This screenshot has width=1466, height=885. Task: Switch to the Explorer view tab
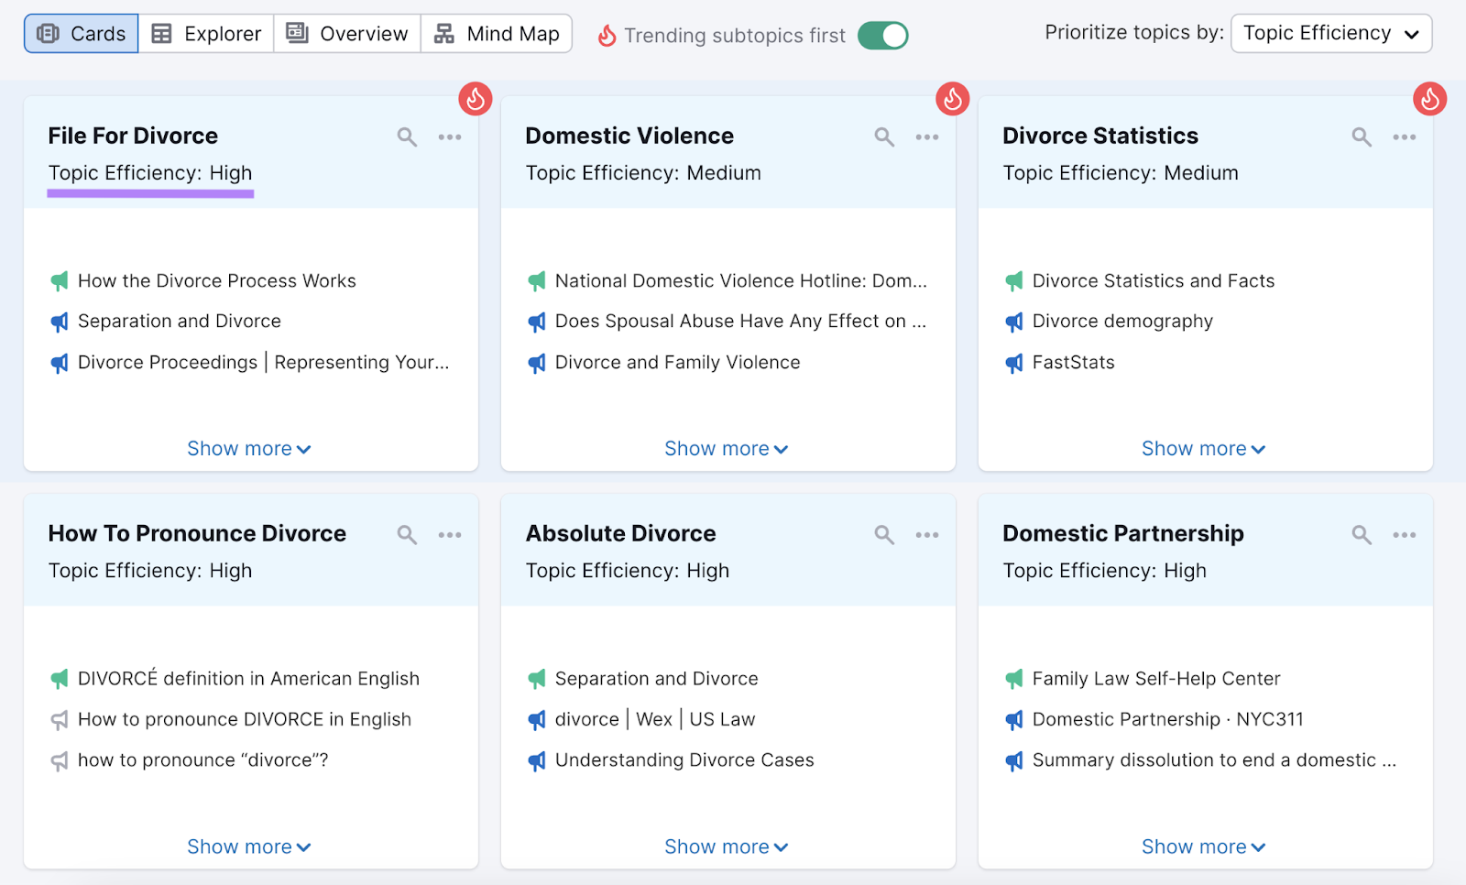tap(206, 34)
